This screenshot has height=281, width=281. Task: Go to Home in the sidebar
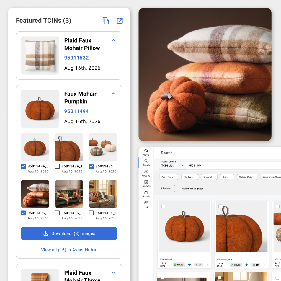(x=146, y=152)
